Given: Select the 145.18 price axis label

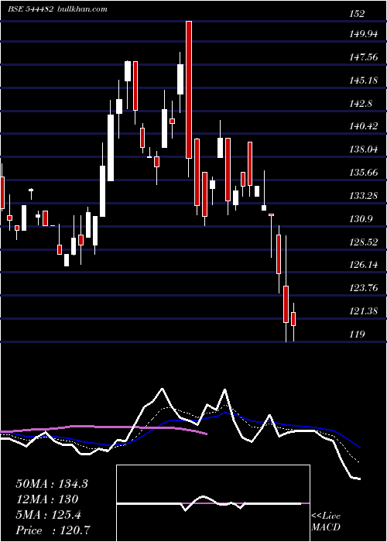Looking at the screenshot, I should pyautogui.click(x=364, y=81).
